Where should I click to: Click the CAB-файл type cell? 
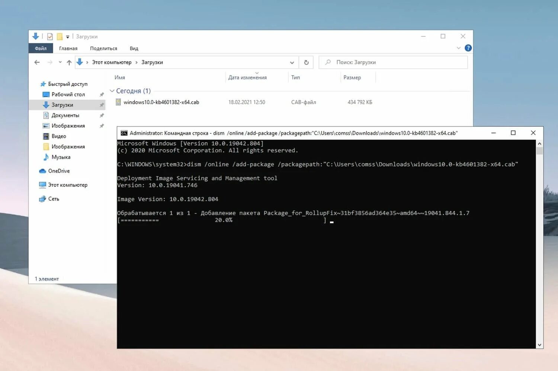(x=304, y=102)
